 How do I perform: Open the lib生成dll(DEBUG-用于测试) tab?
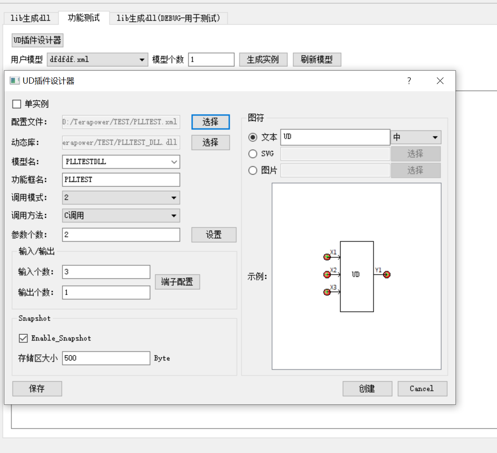pos(168,18)
